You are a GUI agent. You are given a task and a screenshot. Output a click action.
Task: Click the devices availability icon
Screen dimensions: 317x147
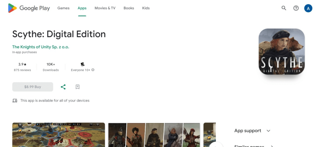point(15,101)
